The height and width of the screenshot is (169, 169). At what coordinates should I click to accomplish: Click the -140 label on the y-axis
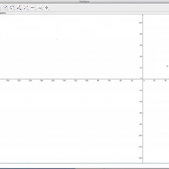(x=140, y=158)
